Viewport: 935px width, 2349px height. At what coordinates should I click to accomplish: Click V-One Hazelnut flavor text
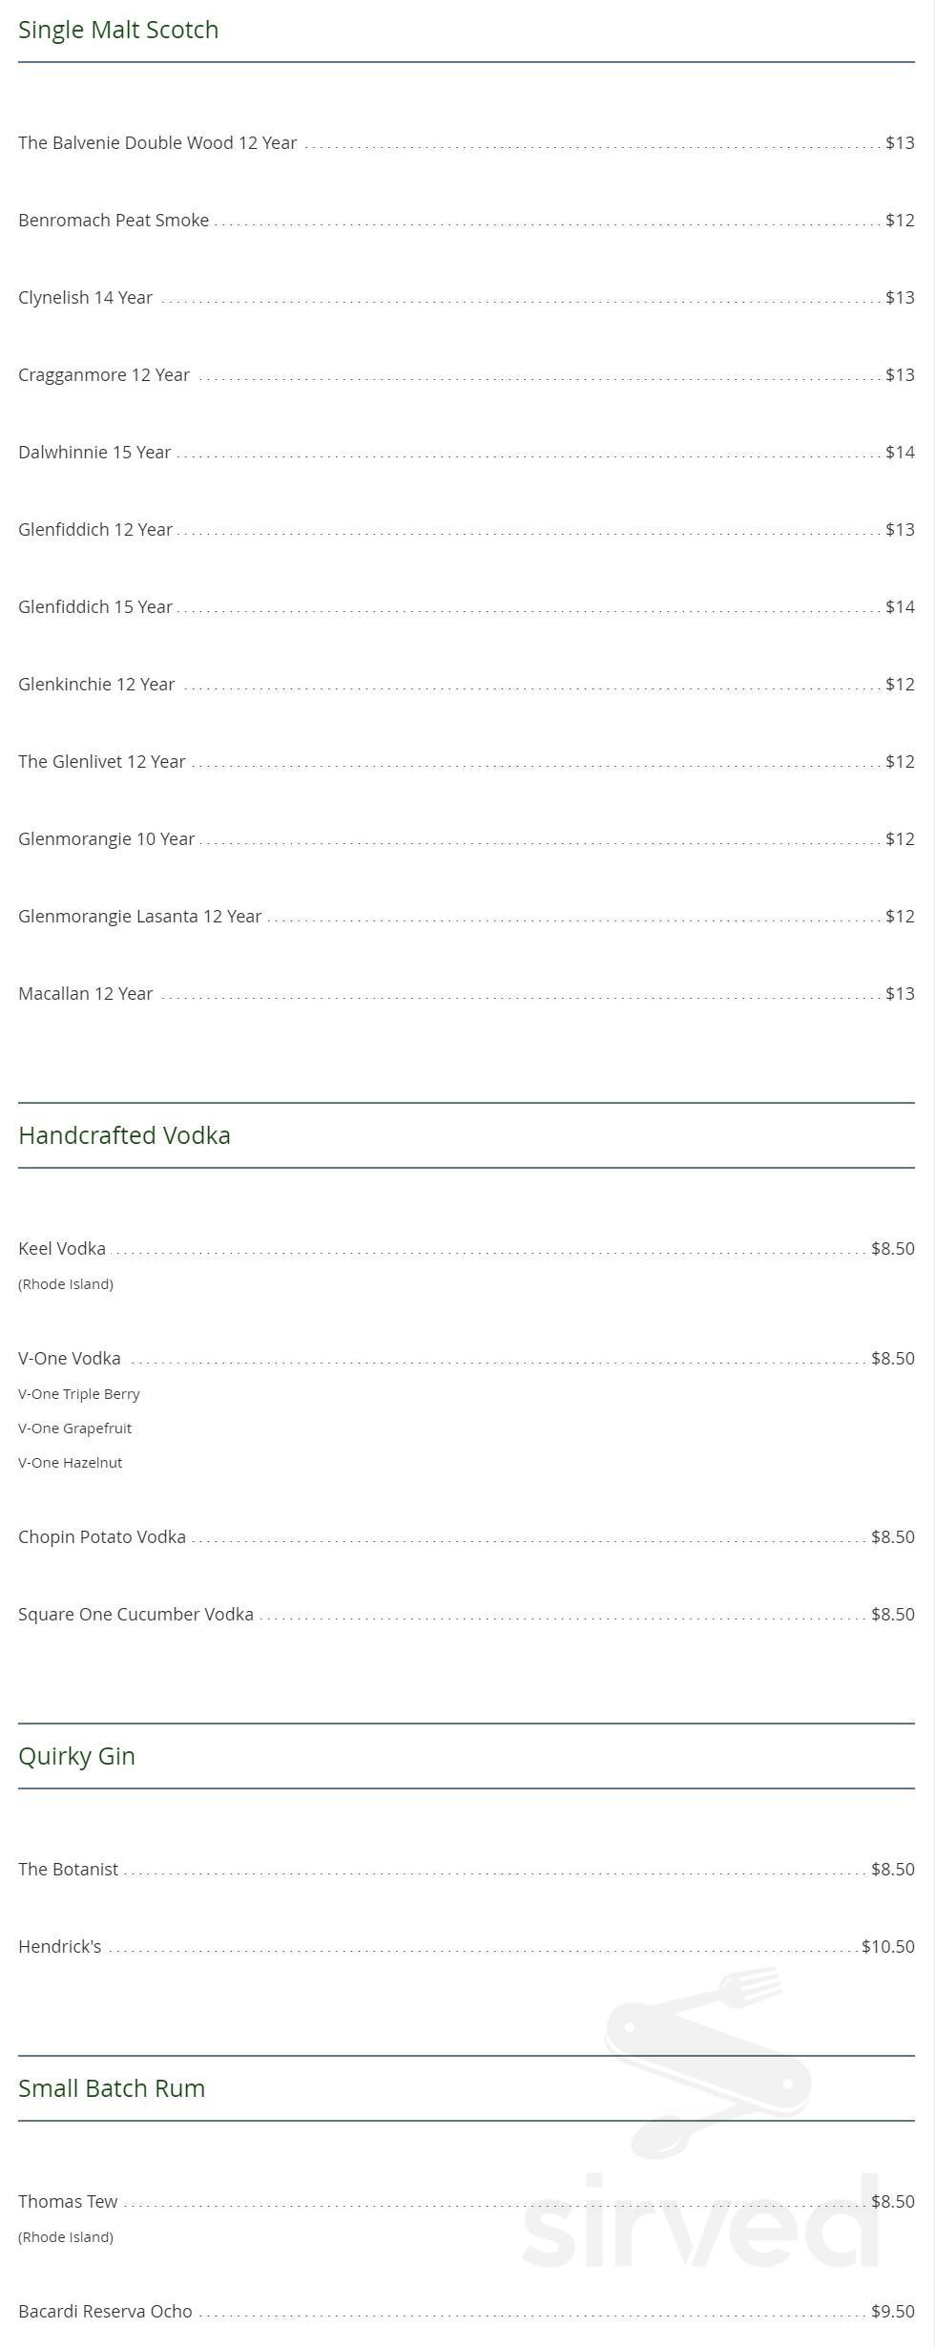click(x=71, y=1463)
